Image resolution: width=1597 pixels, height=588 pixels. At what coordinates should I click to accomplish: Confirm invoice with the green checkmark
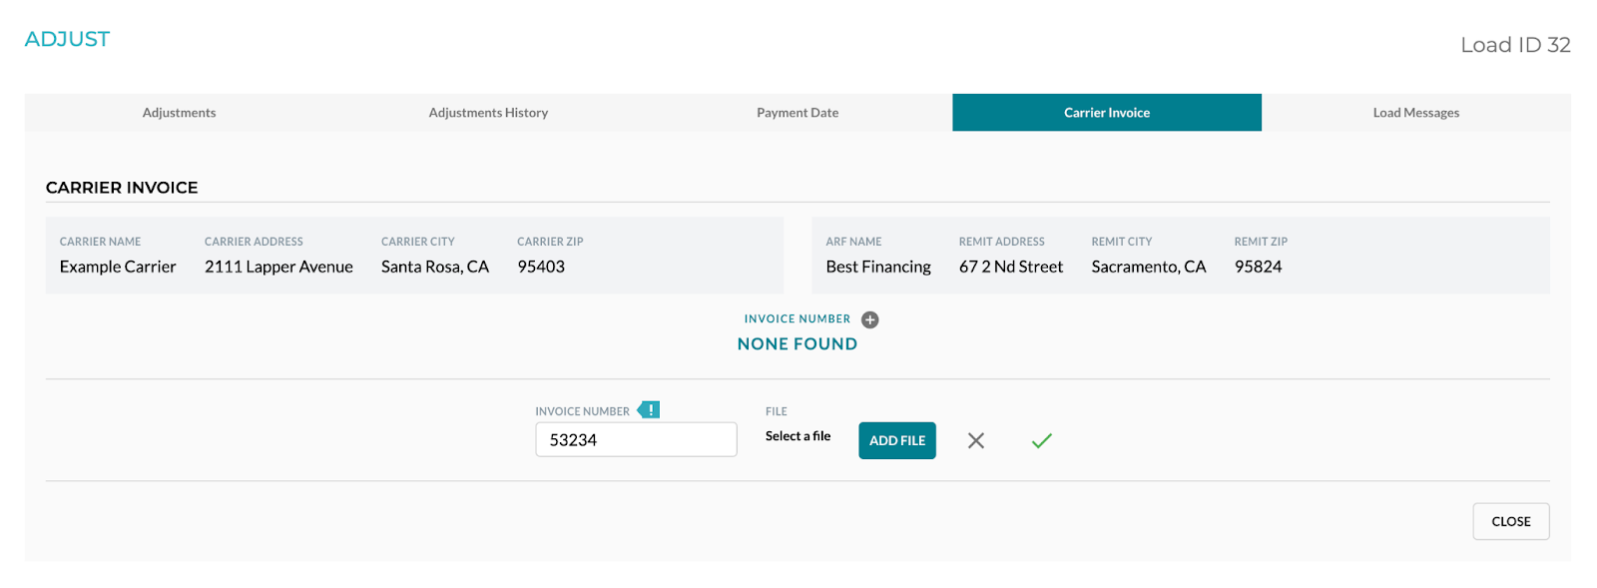pos(1042,440)
